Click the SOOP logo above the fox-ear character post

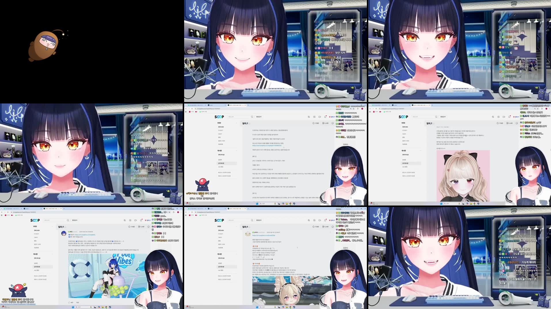[x=219, y=220]
